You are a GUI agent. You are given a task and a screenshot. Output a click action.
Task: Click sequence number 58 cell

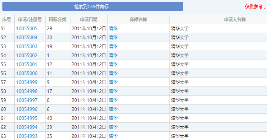7,91
